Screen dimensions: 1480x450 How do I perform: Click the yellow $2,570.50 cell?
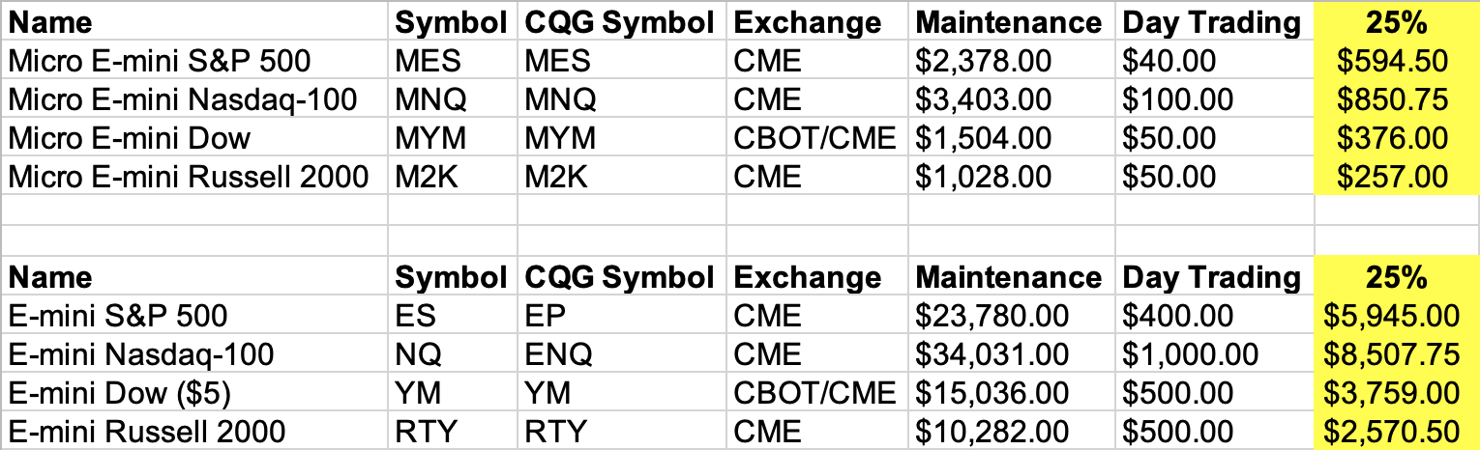tap(1391, 431)
